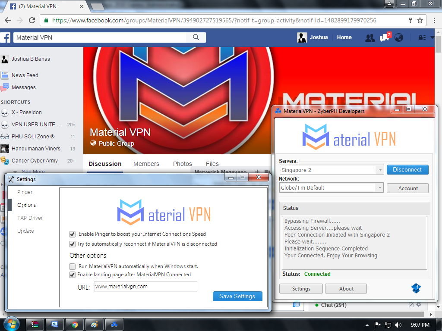Click the Disconnect button
The height and width of the screenshot is (331, 442).
[x=407, y=170]
